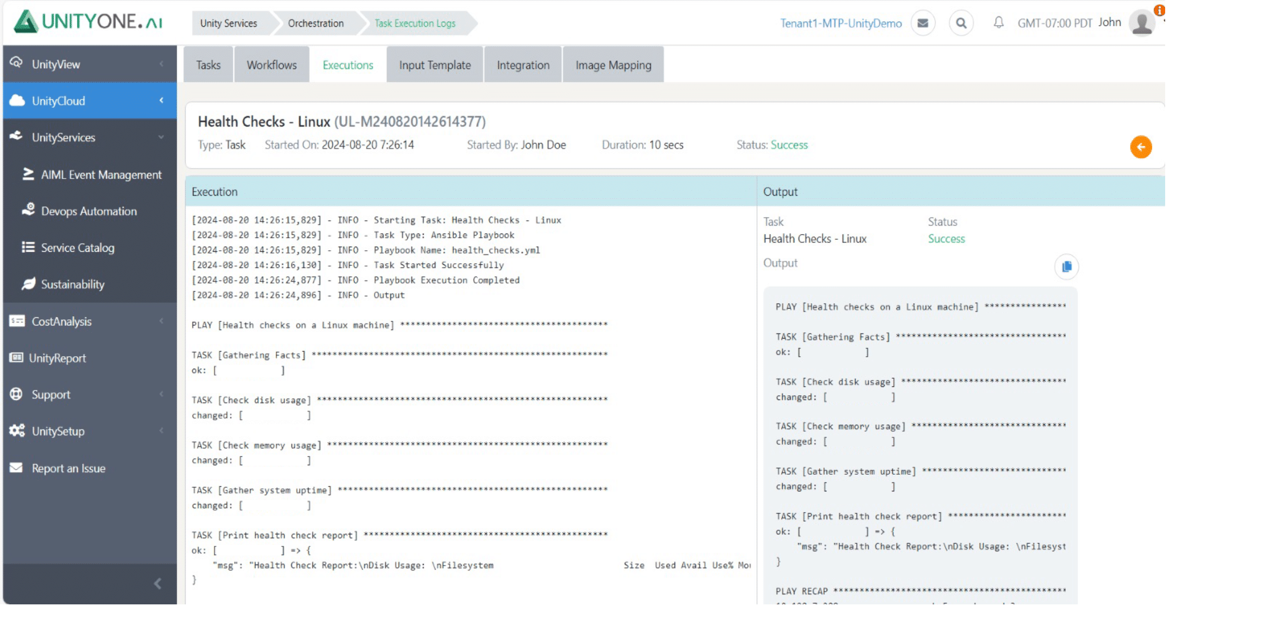Open Sustainability from the sidebar
This screenshot has height=619, width=1261.
73,284
